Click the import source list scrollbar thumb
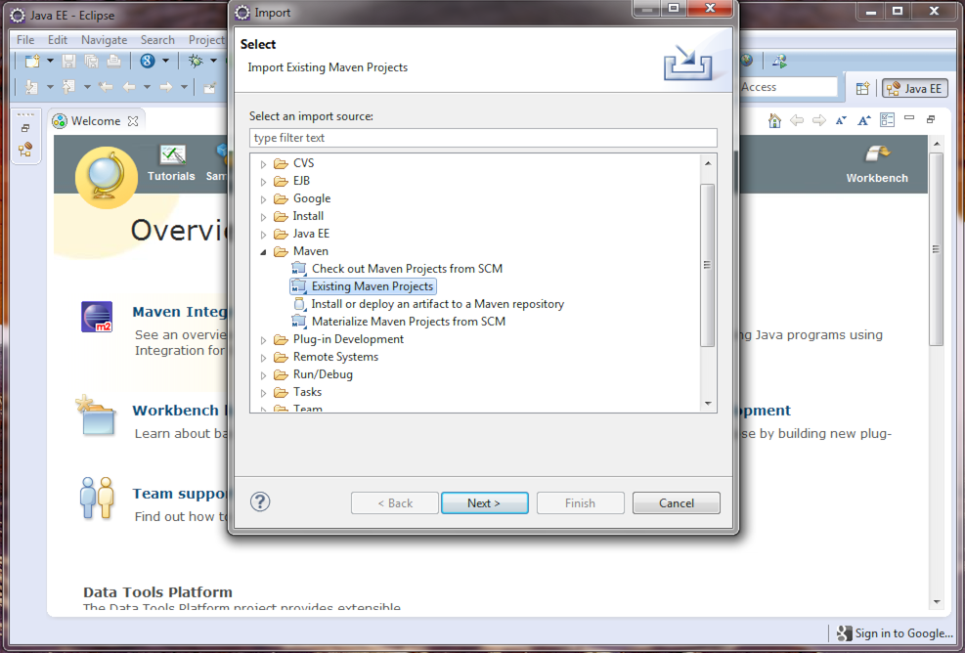Screen dimensions: 965x653 708,265
